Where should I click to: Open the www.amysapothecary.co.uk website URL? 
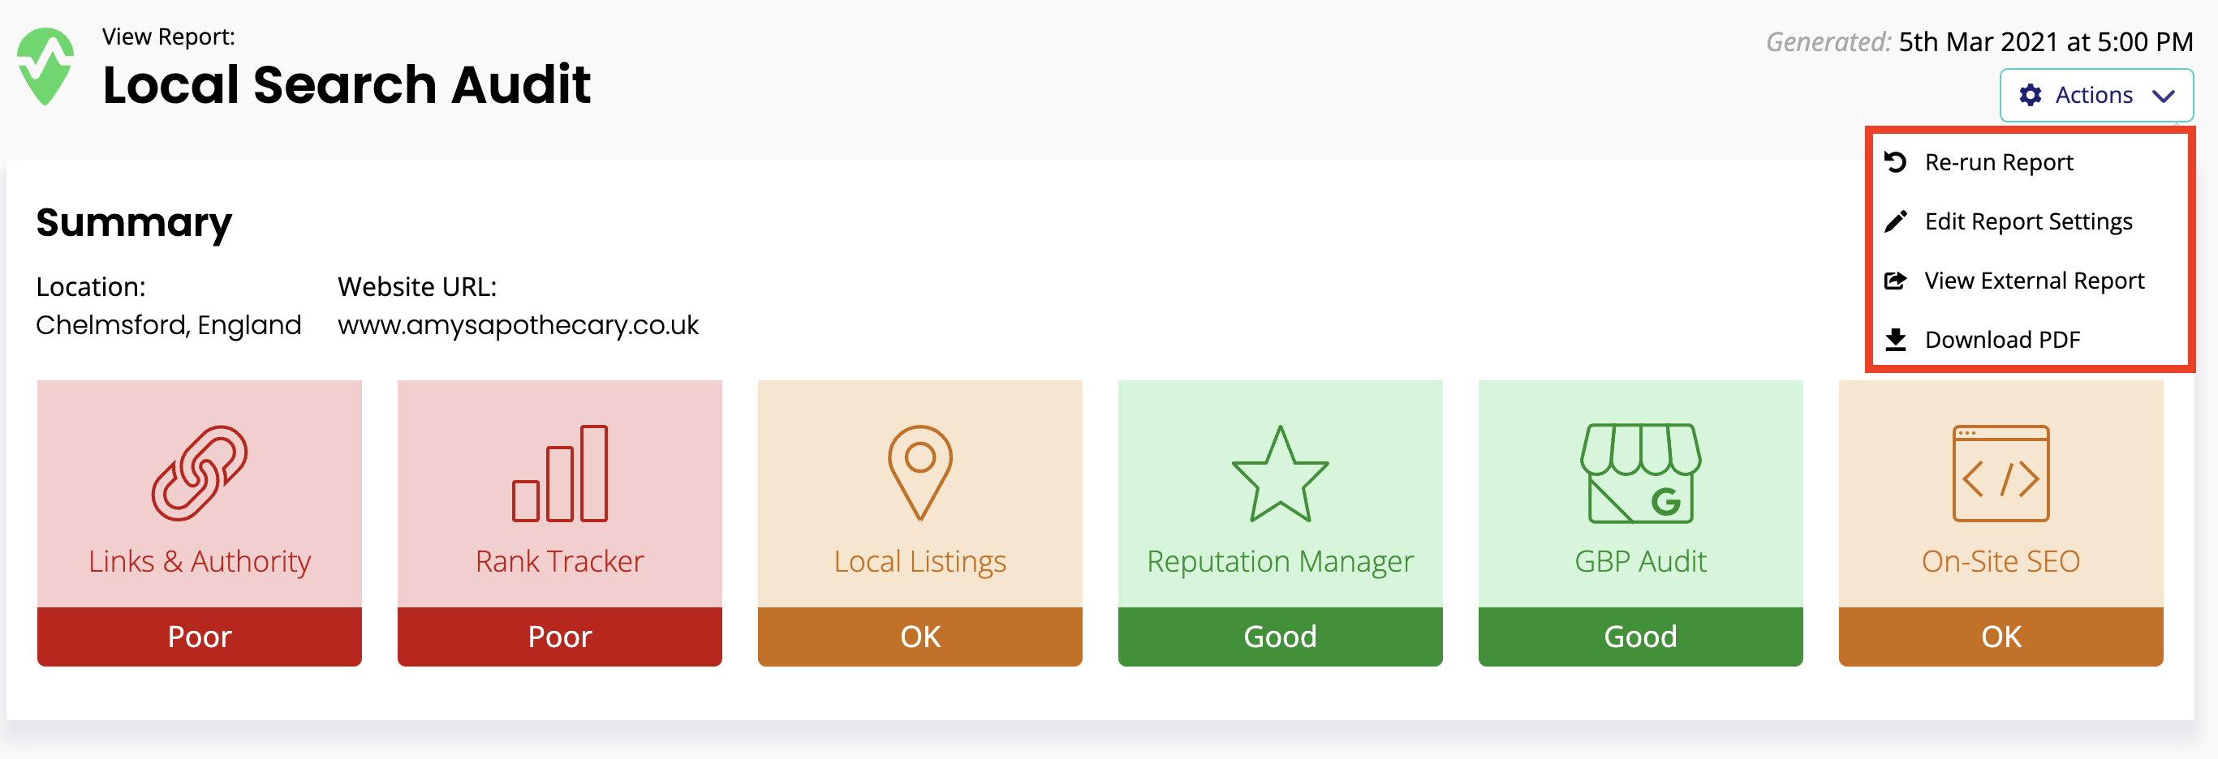pos(518,325)
